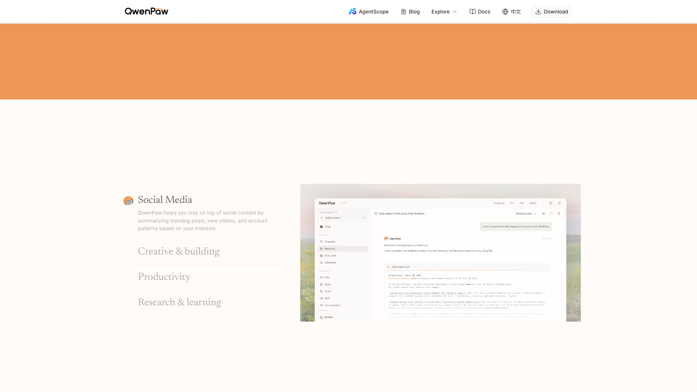
Task: Click the Tools icon in preview sidebar
Action: point(321,291)
